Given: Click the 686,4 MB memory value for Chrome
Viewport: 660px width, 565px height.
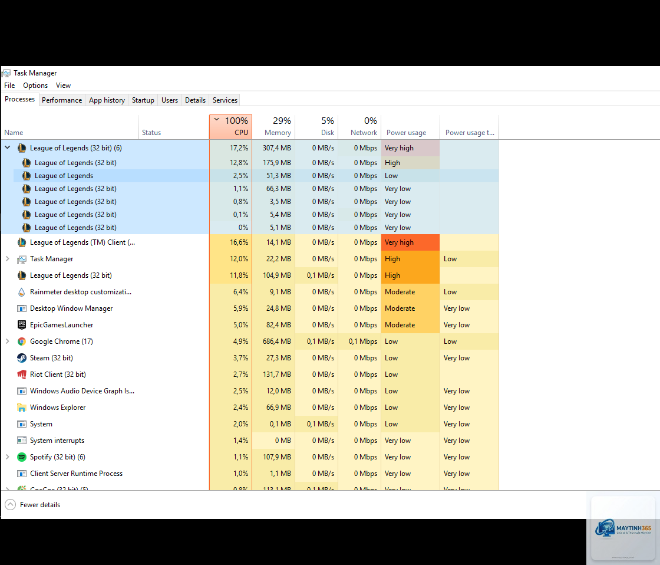Looking at the screenshot, I should coord(277,341).
